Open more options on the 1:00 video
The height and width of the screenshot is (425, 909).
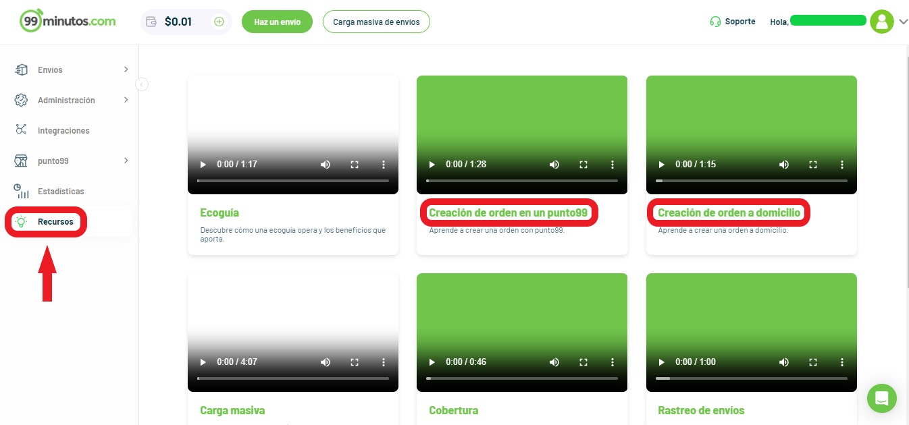click(x=842, y=362)
